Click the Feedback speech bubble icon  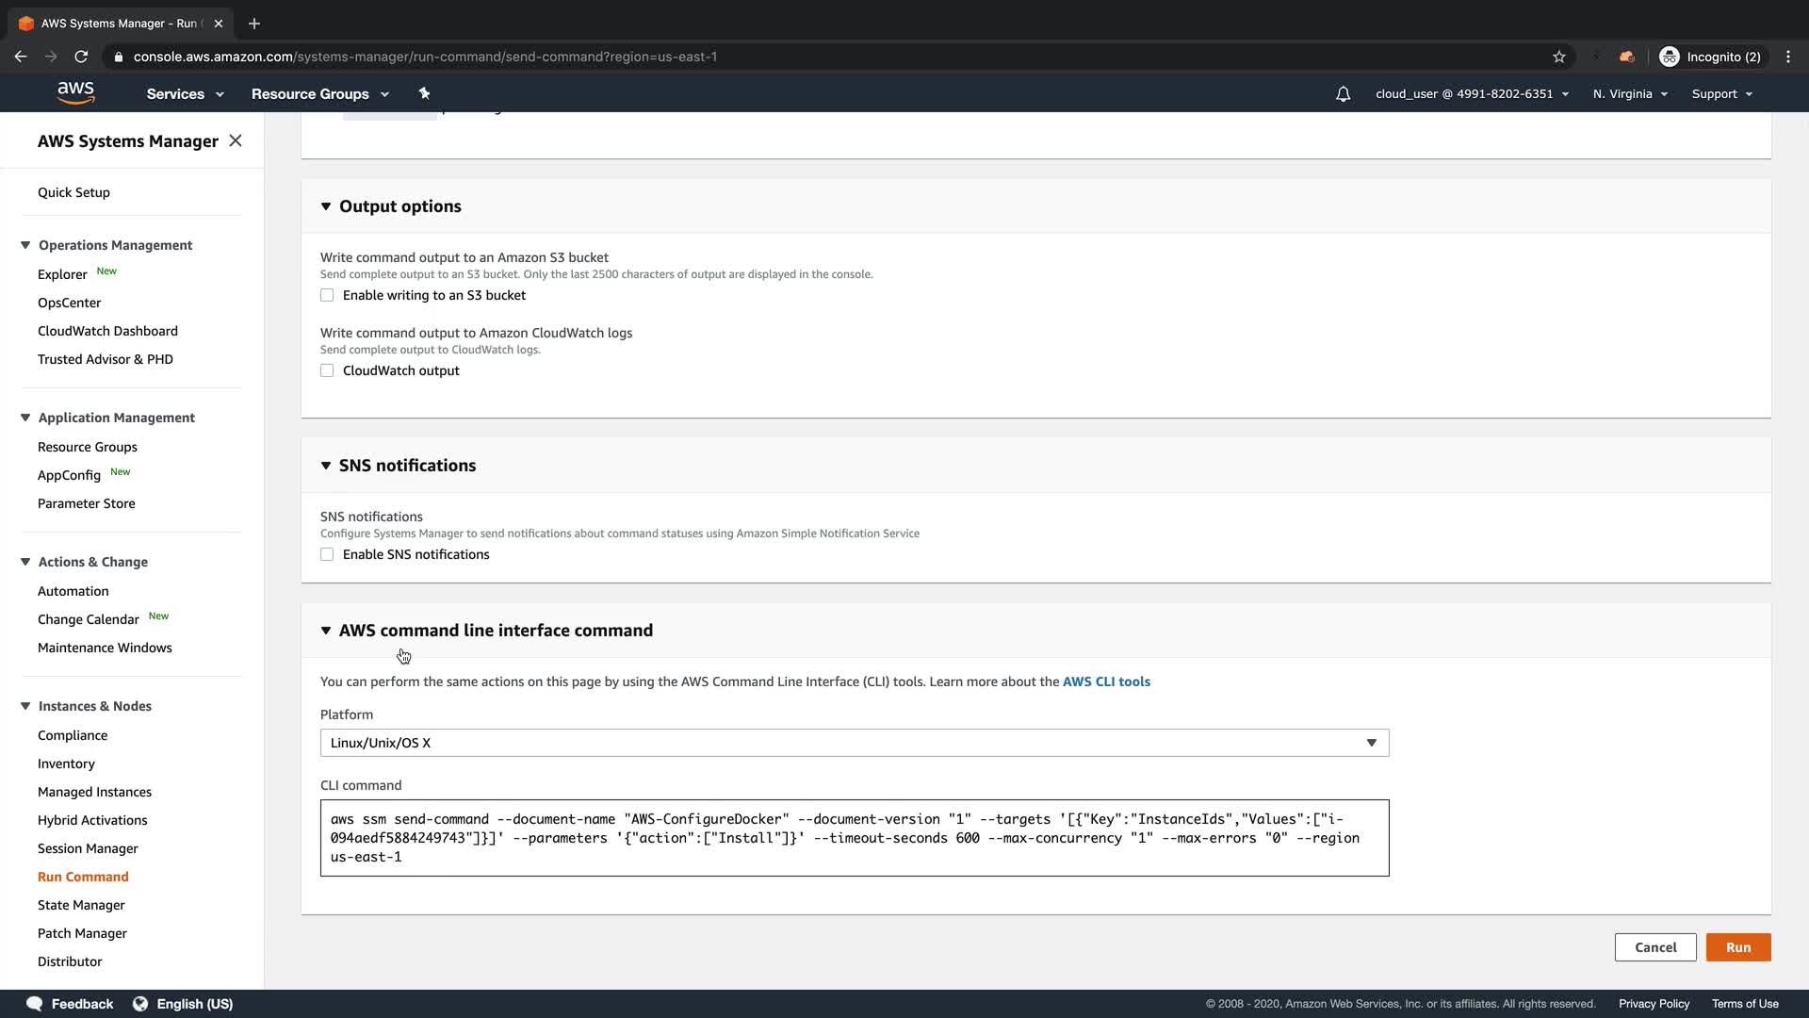[x=35, y=1004]
